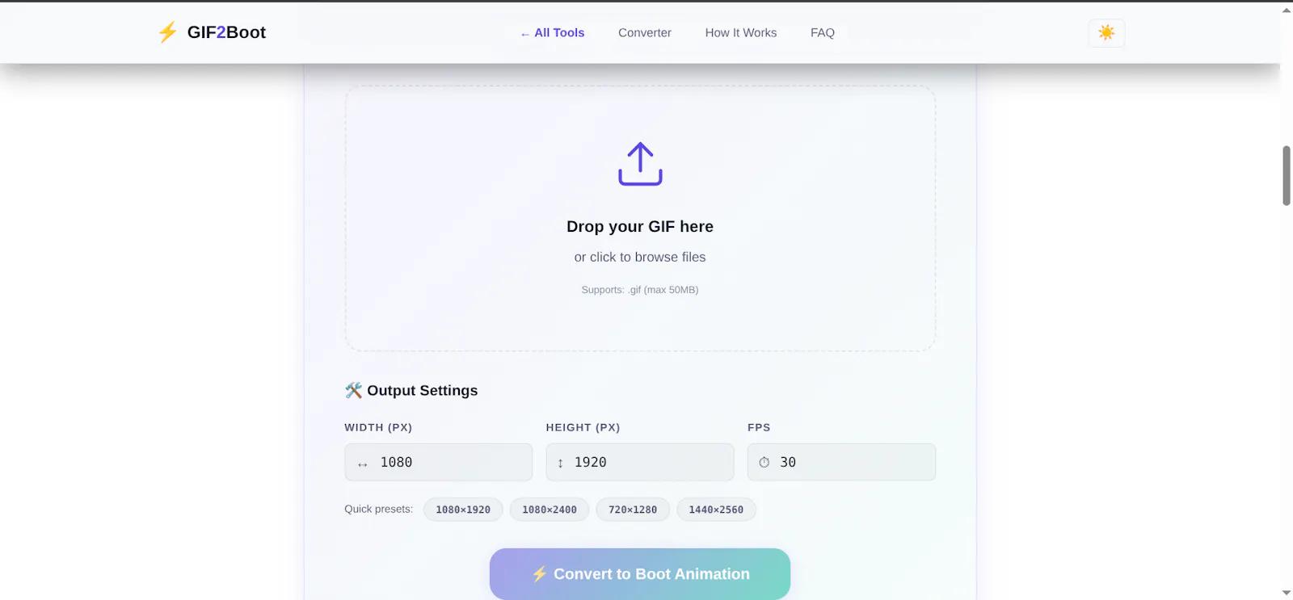Click Convert to Boot Animation button
1293x600 pixels.
pyautogui.click(x=640, y=574)
